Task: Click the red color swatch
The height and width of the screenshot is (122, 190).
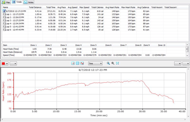Action: tap(4, 63)
